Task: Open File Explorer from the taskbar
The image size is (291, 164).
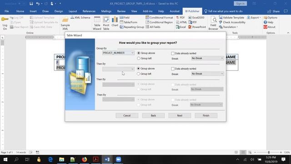Action: pyautogui.click(x=62, y=159)
